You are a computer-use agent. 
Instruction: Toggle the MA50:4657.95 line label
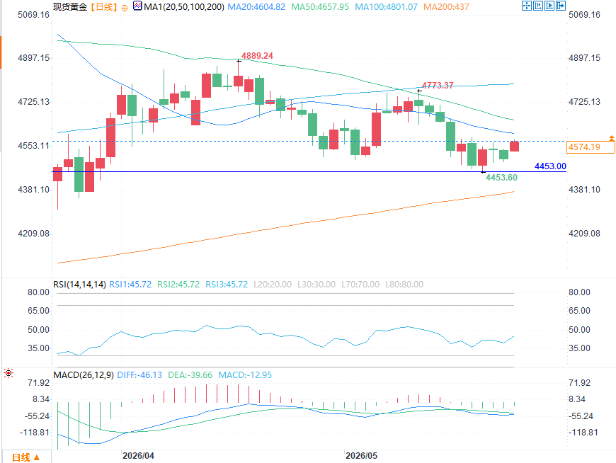320,7
